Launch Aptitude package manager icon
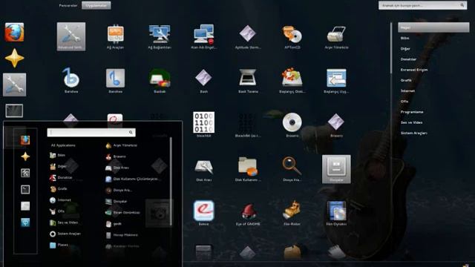 (248, 37)
